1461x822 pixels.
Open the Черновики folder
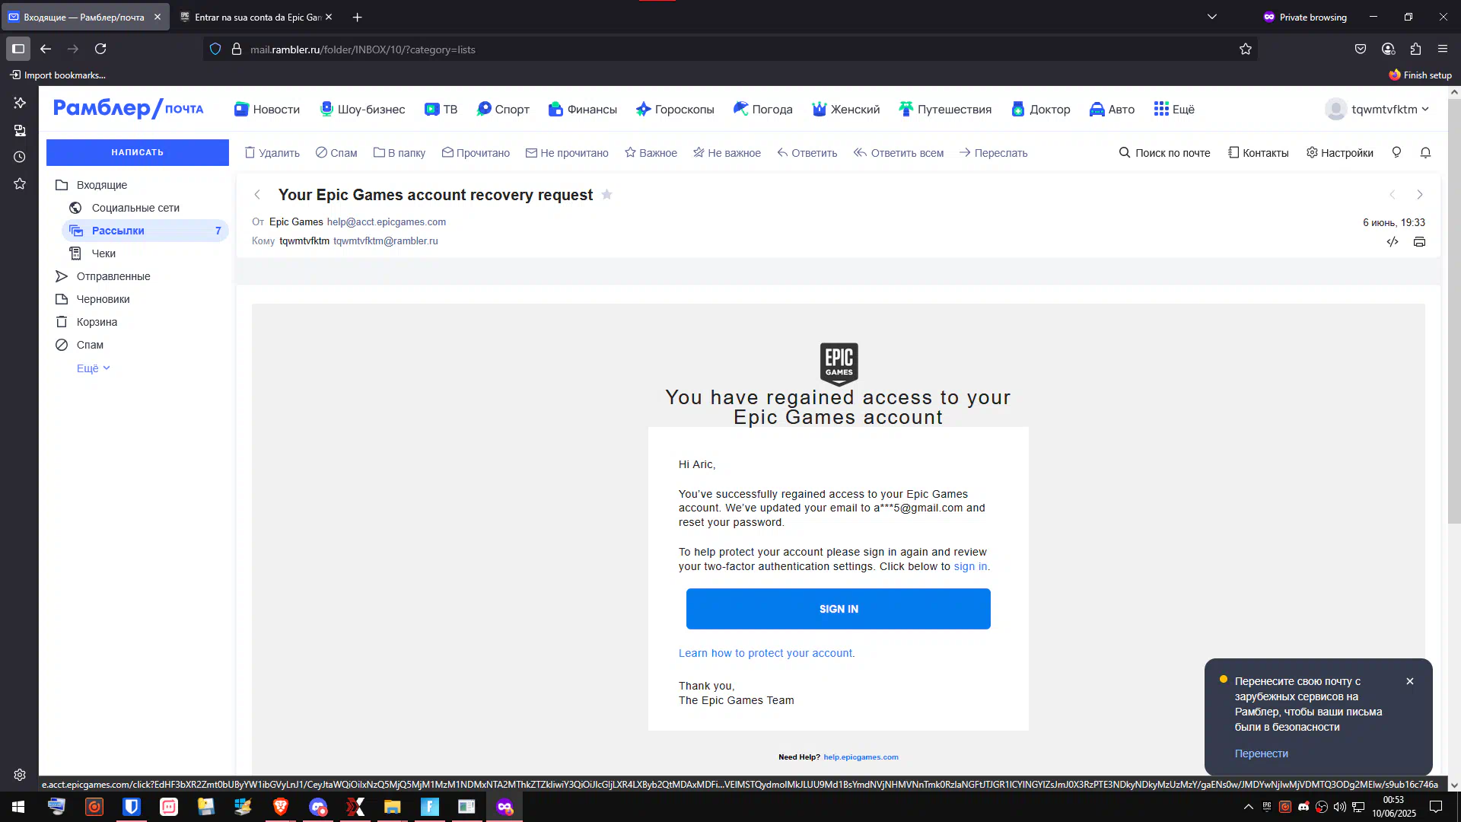(x=103, y=299)
